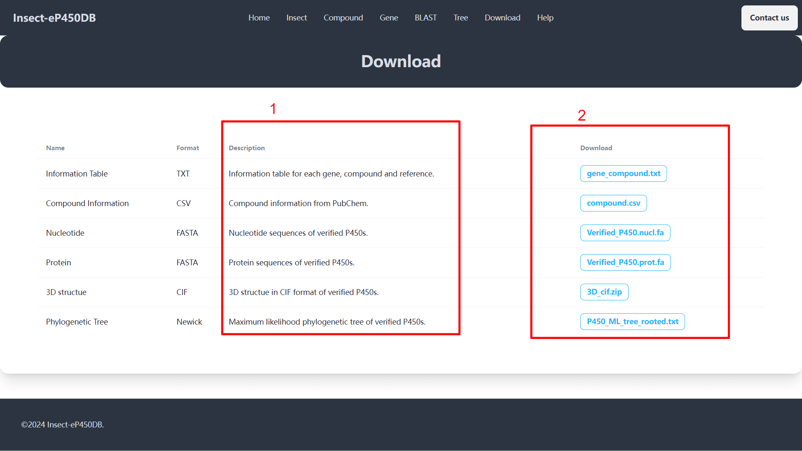Click the ©2024 Insect-eP450DB footer text

[x=63, y=425]
